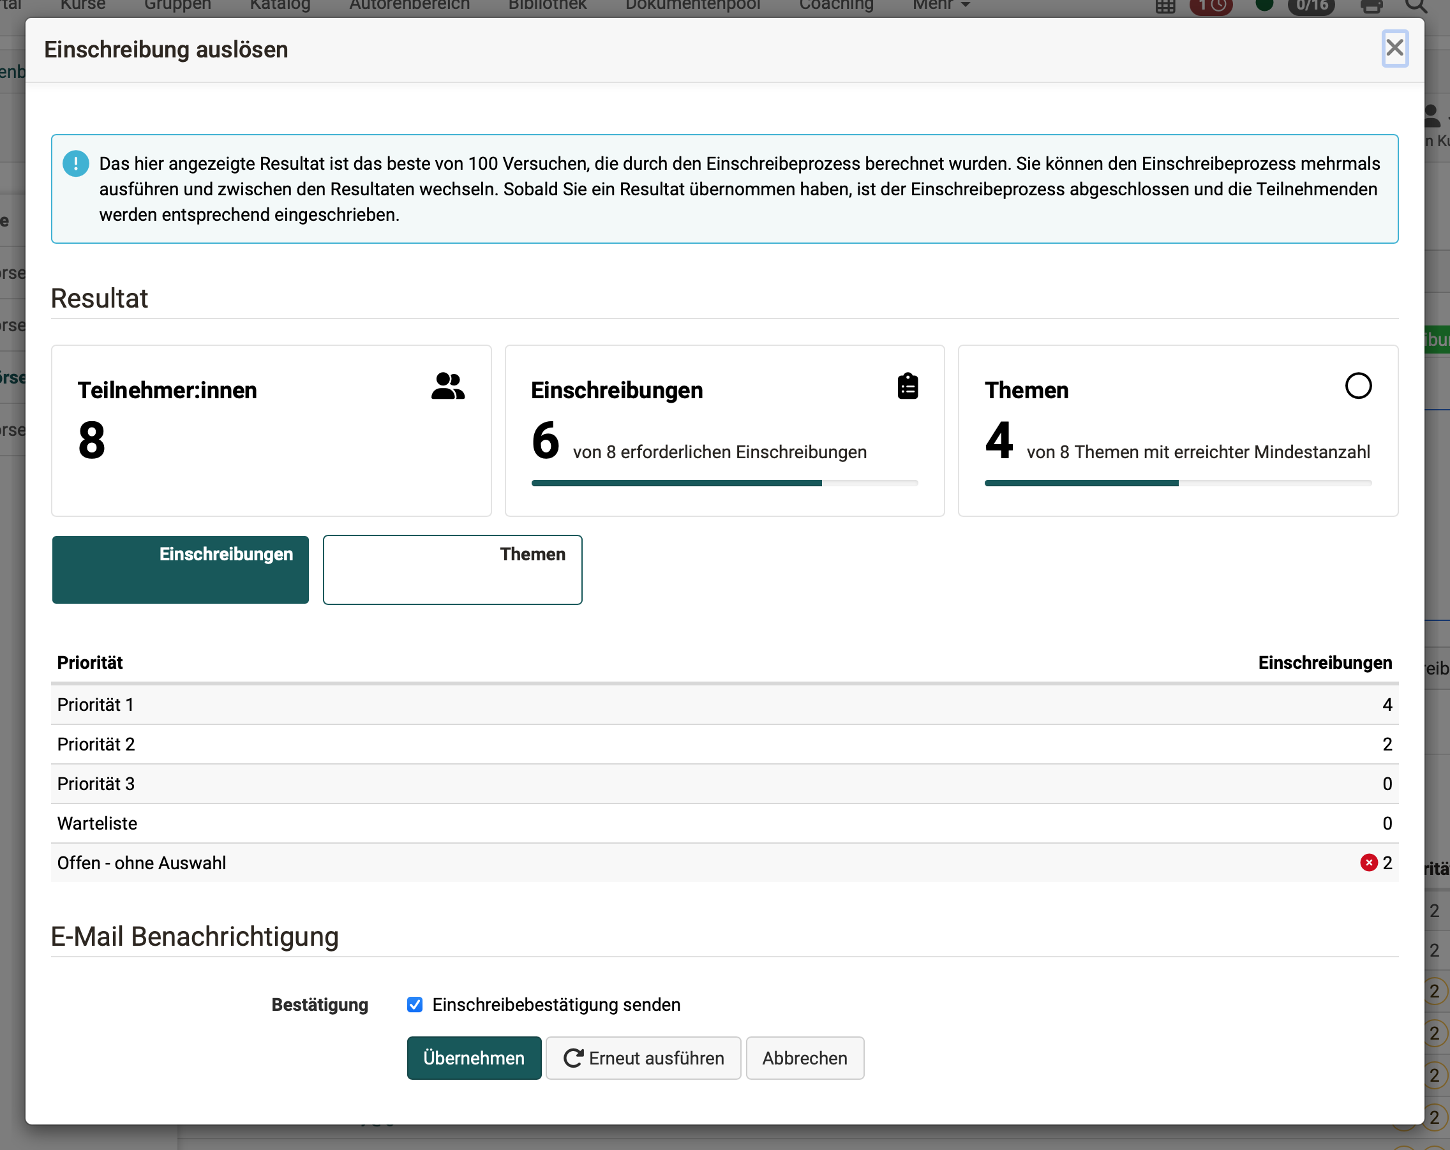Click Abbrechen to cancel
Image resolution: width=1450 pixels, height=1150 pixels.
pyautogui.click(x=804, y=1058)
